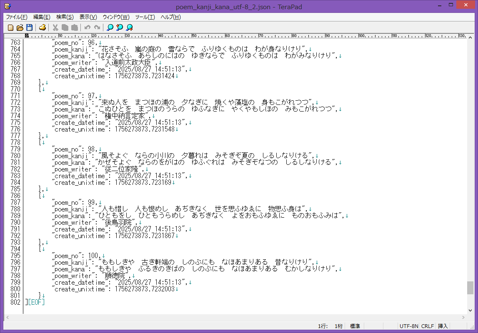
Task: Click the Print icon in the toolbar
Action: click(x=43, y=27)
